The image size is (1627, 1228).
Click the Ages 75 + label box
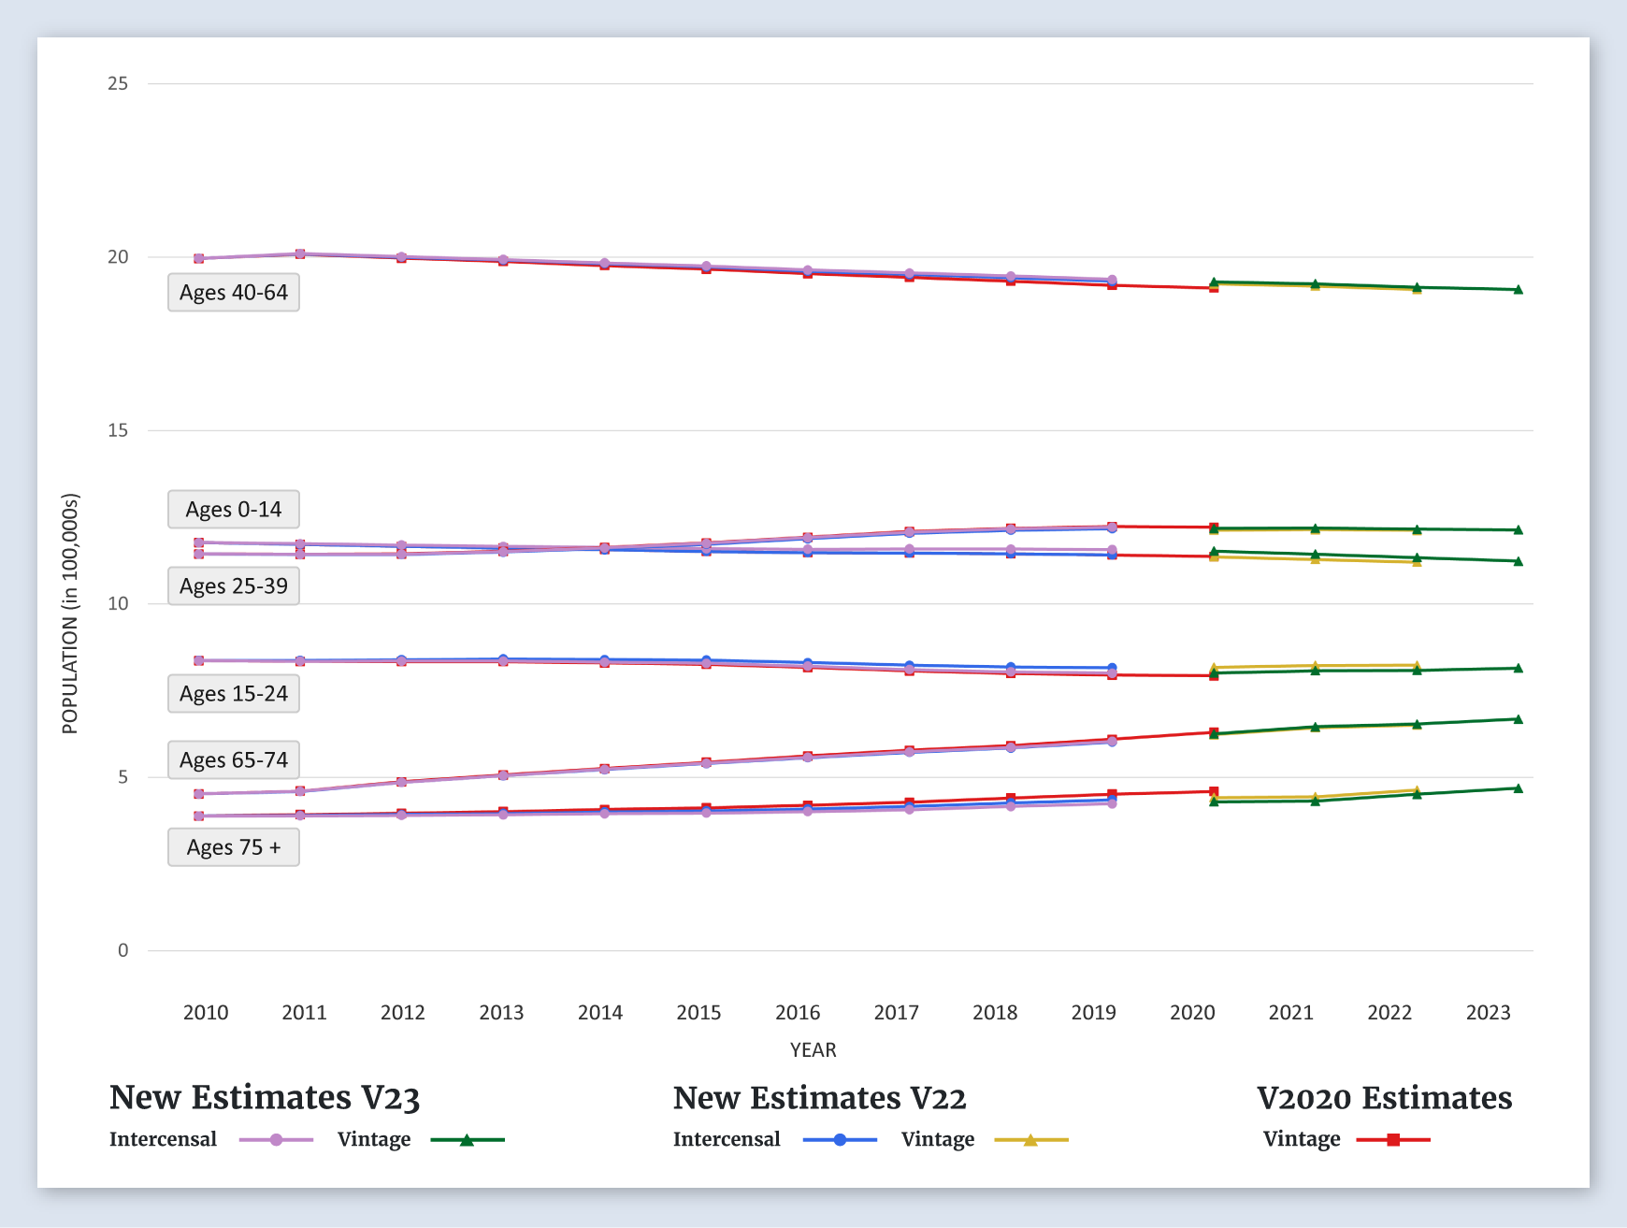tap(234, 847)
